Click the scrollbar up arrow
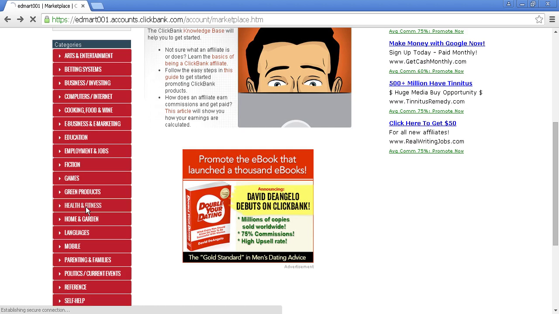This screenshot has height=314, width=559. pyautogui.click(x=555, y=31)
